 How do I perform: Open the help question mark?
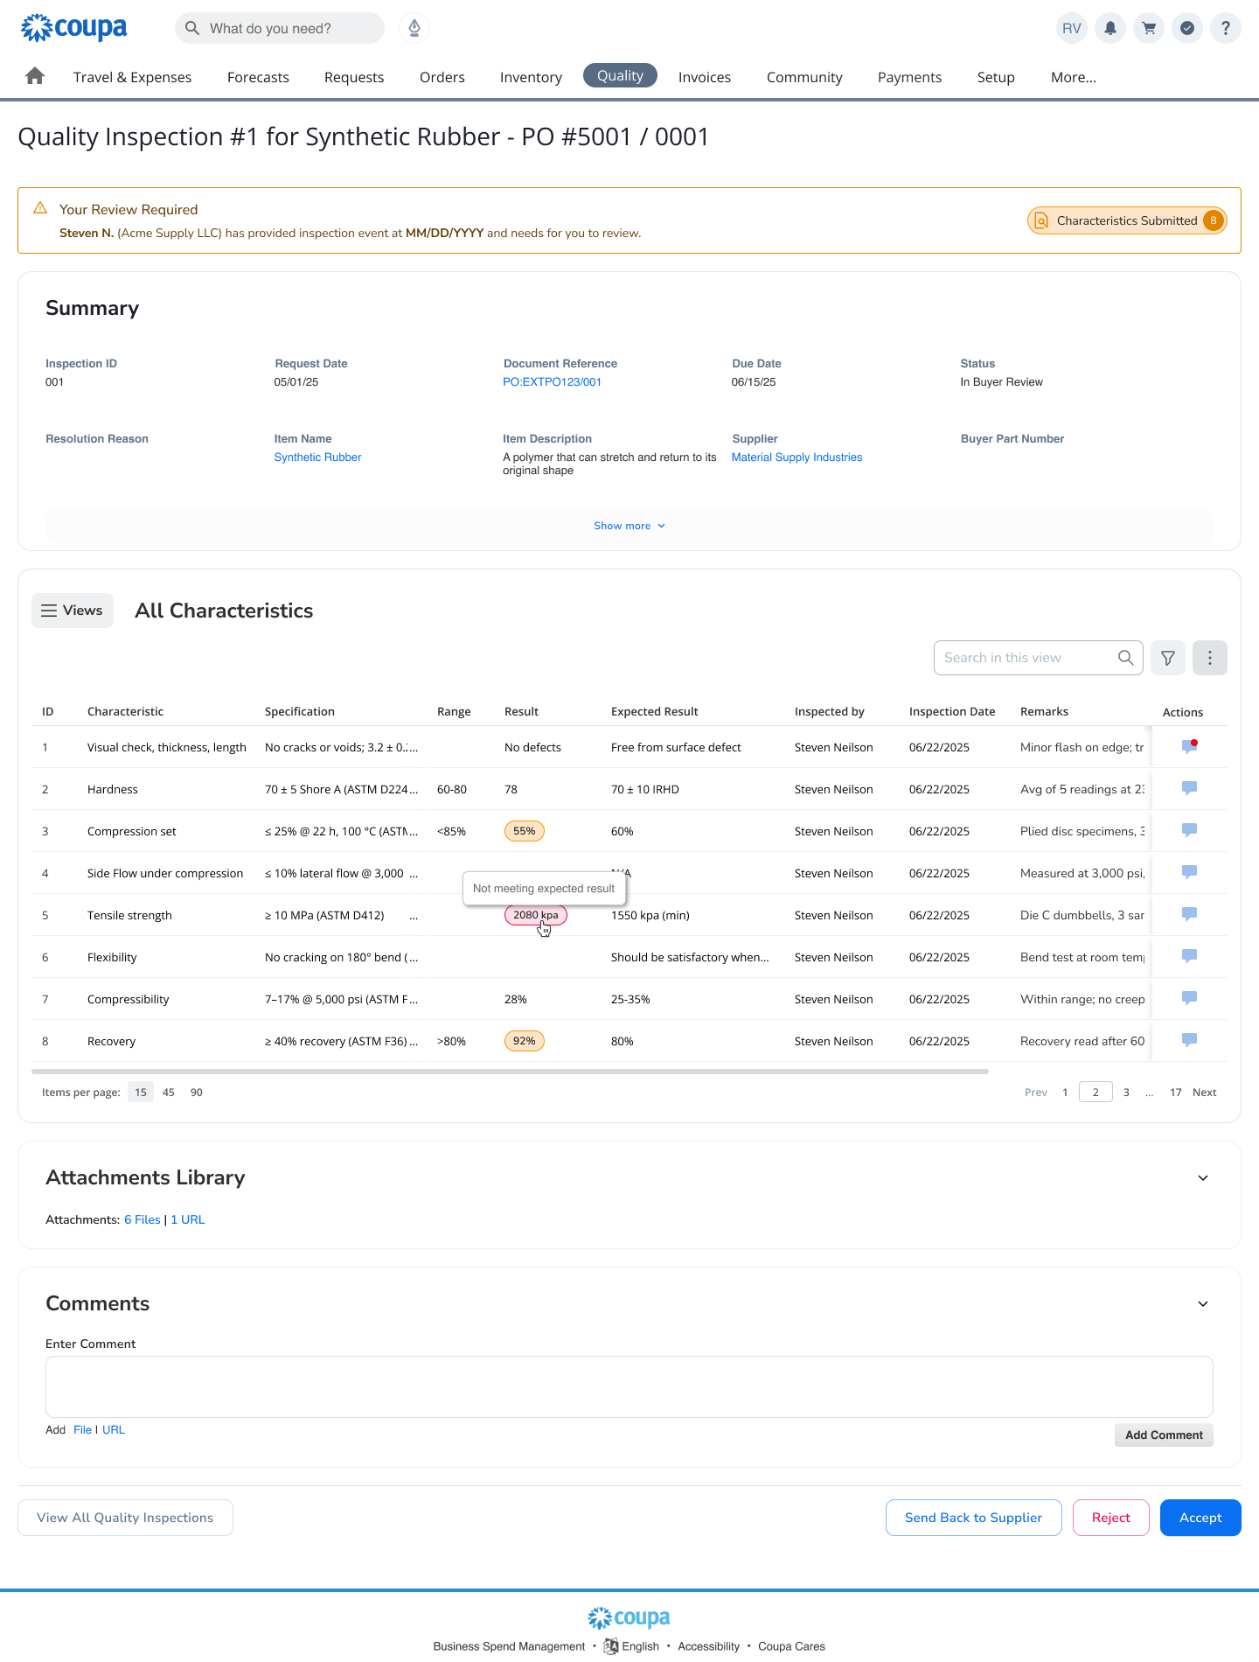click(1226, 28)
